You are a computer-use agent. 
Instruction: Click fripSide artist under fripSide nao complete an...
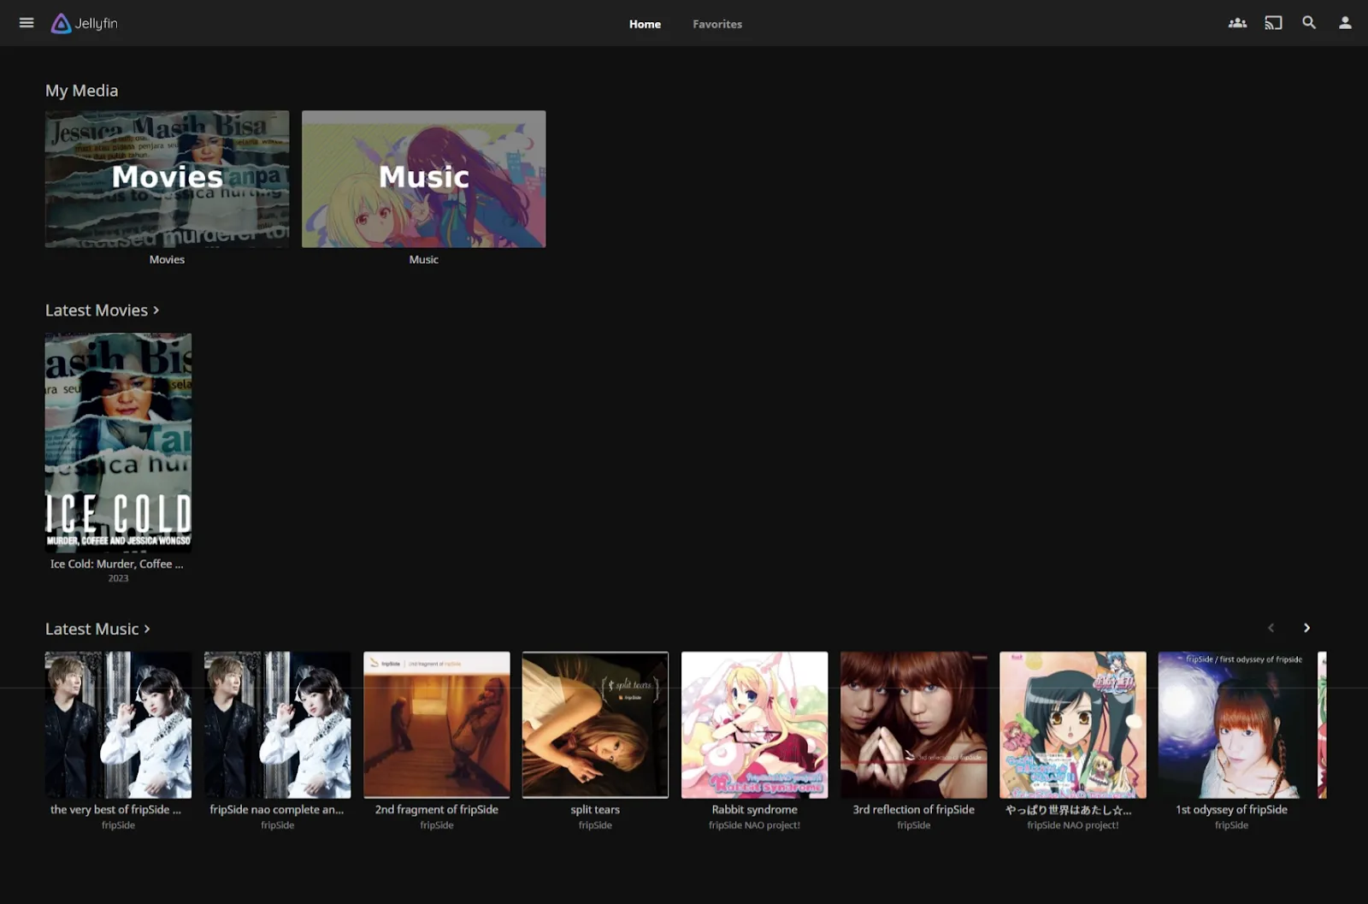[x=277, y=825]
